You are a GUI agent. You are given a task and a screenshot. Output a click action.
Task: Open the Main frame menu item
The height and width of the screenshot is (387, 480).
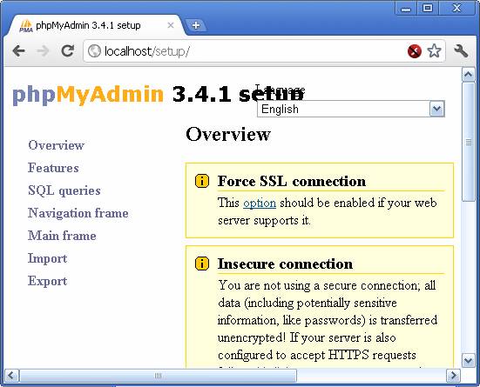(62, 236)
